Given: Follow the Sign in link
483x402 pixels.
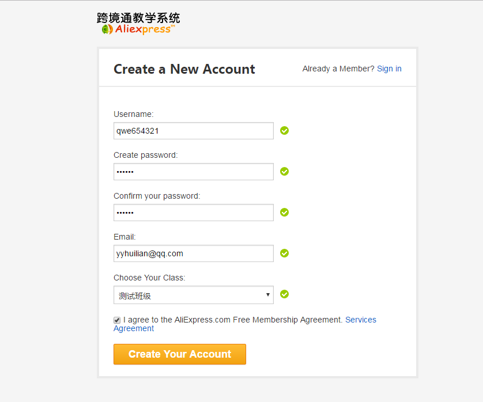Looking at the screenshot, I should [x=389, y=69].
